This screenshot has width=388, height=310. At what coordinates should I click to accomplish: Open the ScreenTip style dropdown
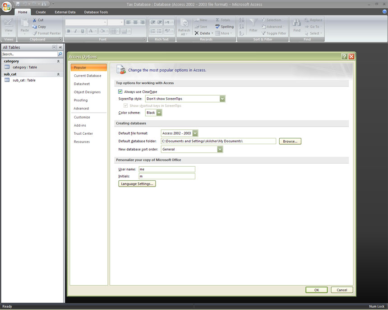222,99
